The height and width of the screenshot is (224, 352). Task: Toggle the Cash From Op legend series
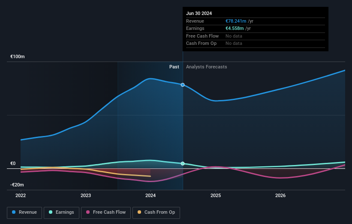[156, 212]
